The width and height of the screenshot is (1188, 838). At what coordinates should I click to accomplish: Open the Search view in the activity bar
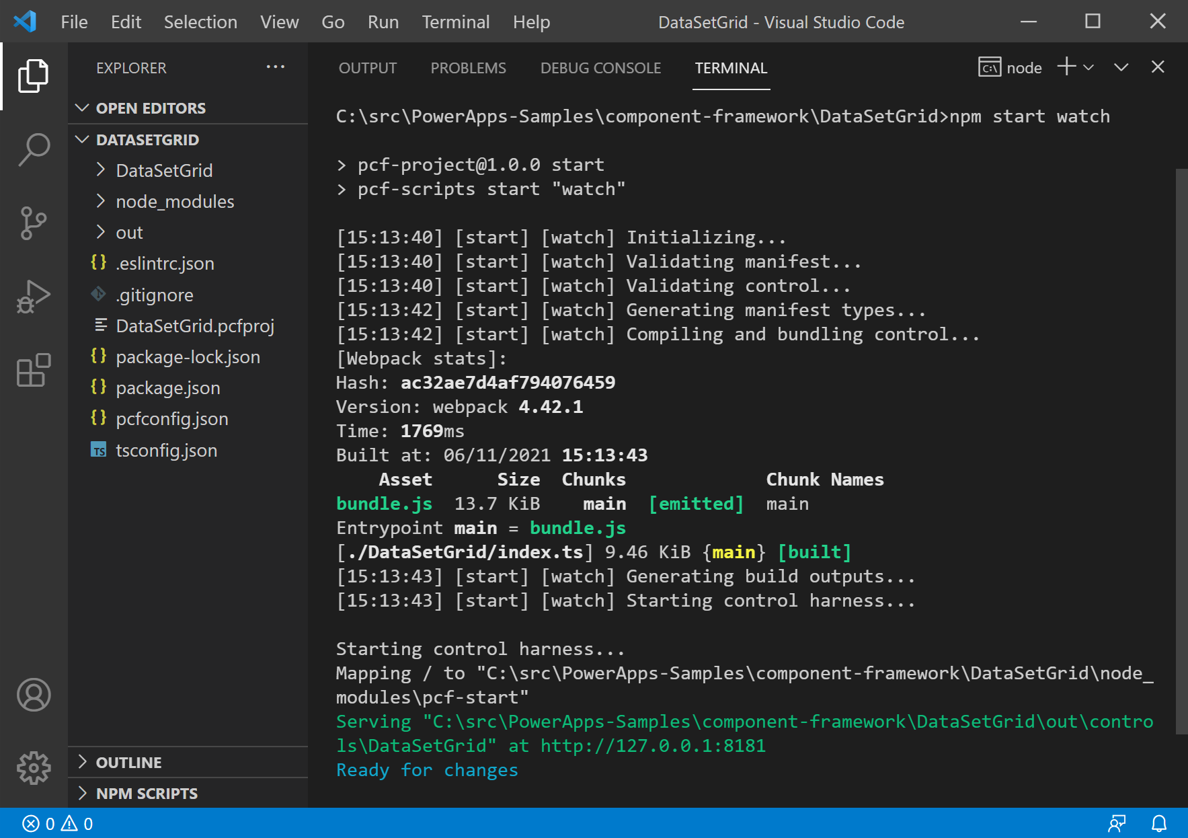click(x=33, y=149)
